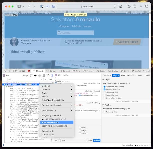Screen dimensions: 153x149
Task: Open the Calcolato sidebar tab
Action: coord(107,76)
